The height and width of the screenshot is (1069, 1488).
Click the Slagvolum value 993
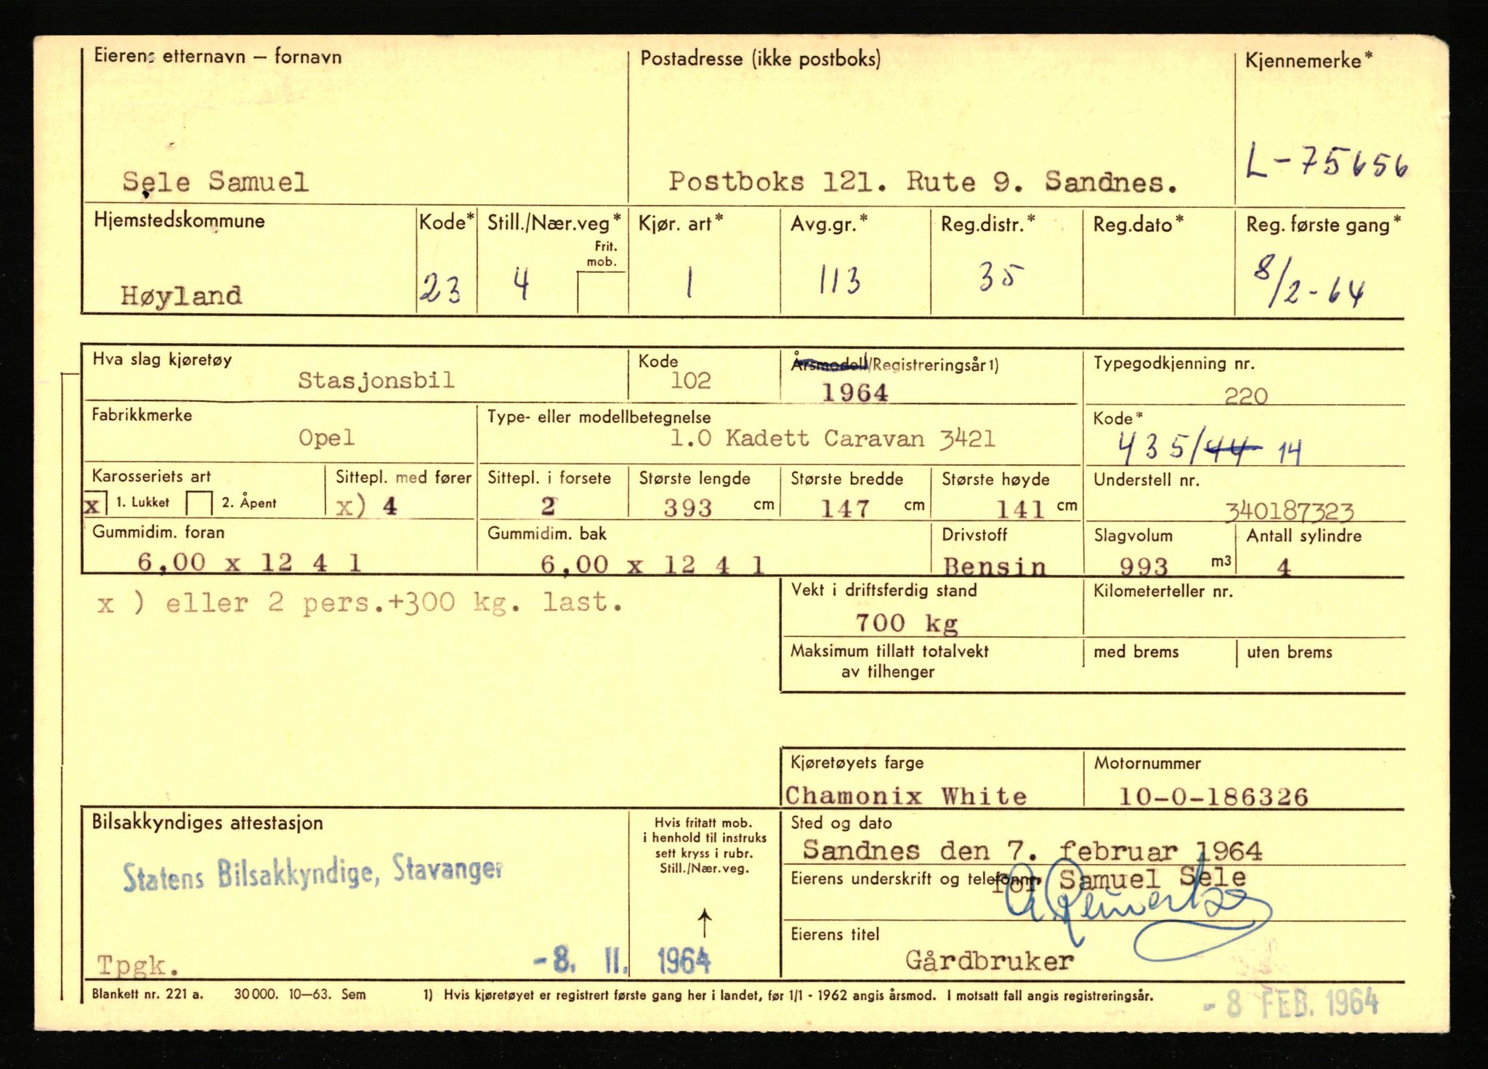point(1144,567)
